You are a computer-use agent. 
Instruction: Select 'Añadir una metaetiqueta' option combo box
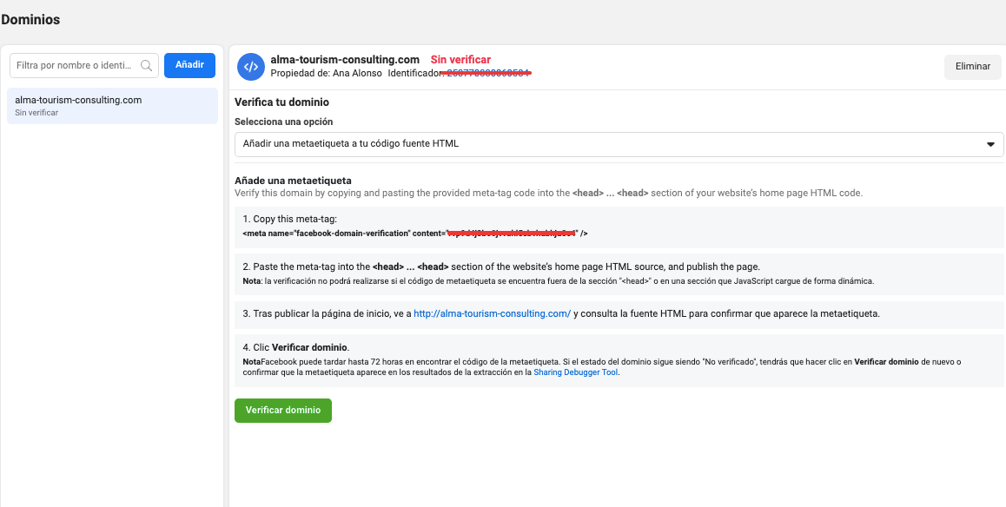(x=619, y=144)
